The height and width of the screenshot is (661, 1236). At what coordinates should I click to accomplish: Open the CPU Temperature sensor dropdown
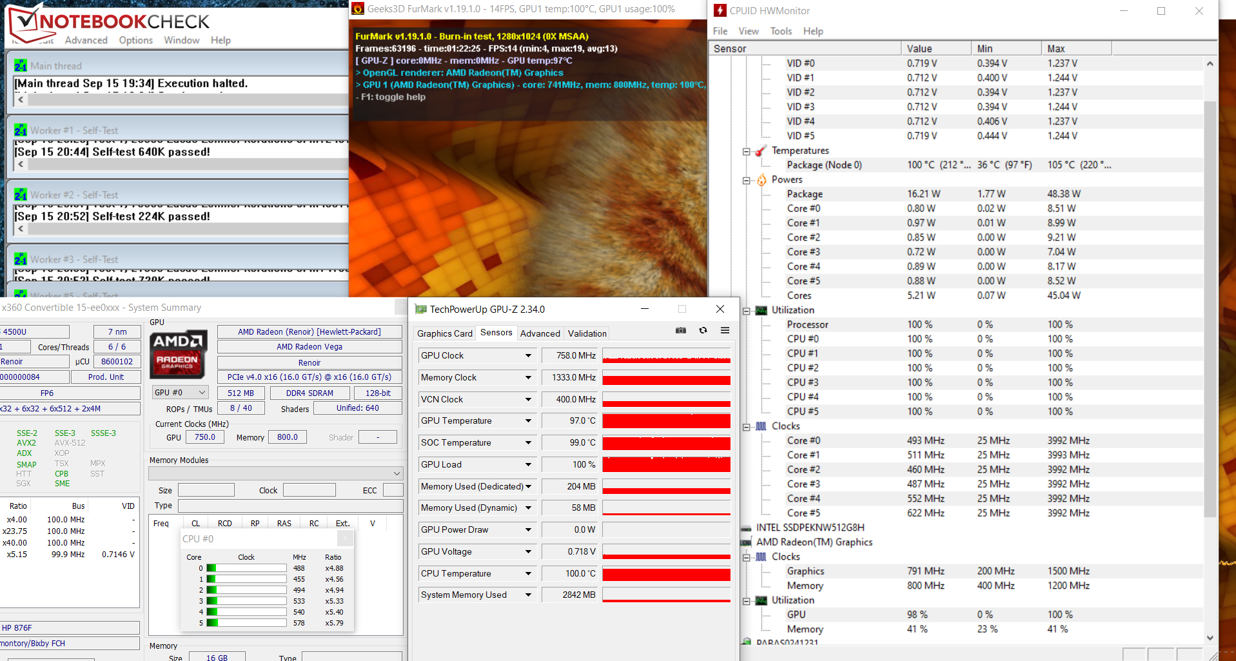[528, 573]
